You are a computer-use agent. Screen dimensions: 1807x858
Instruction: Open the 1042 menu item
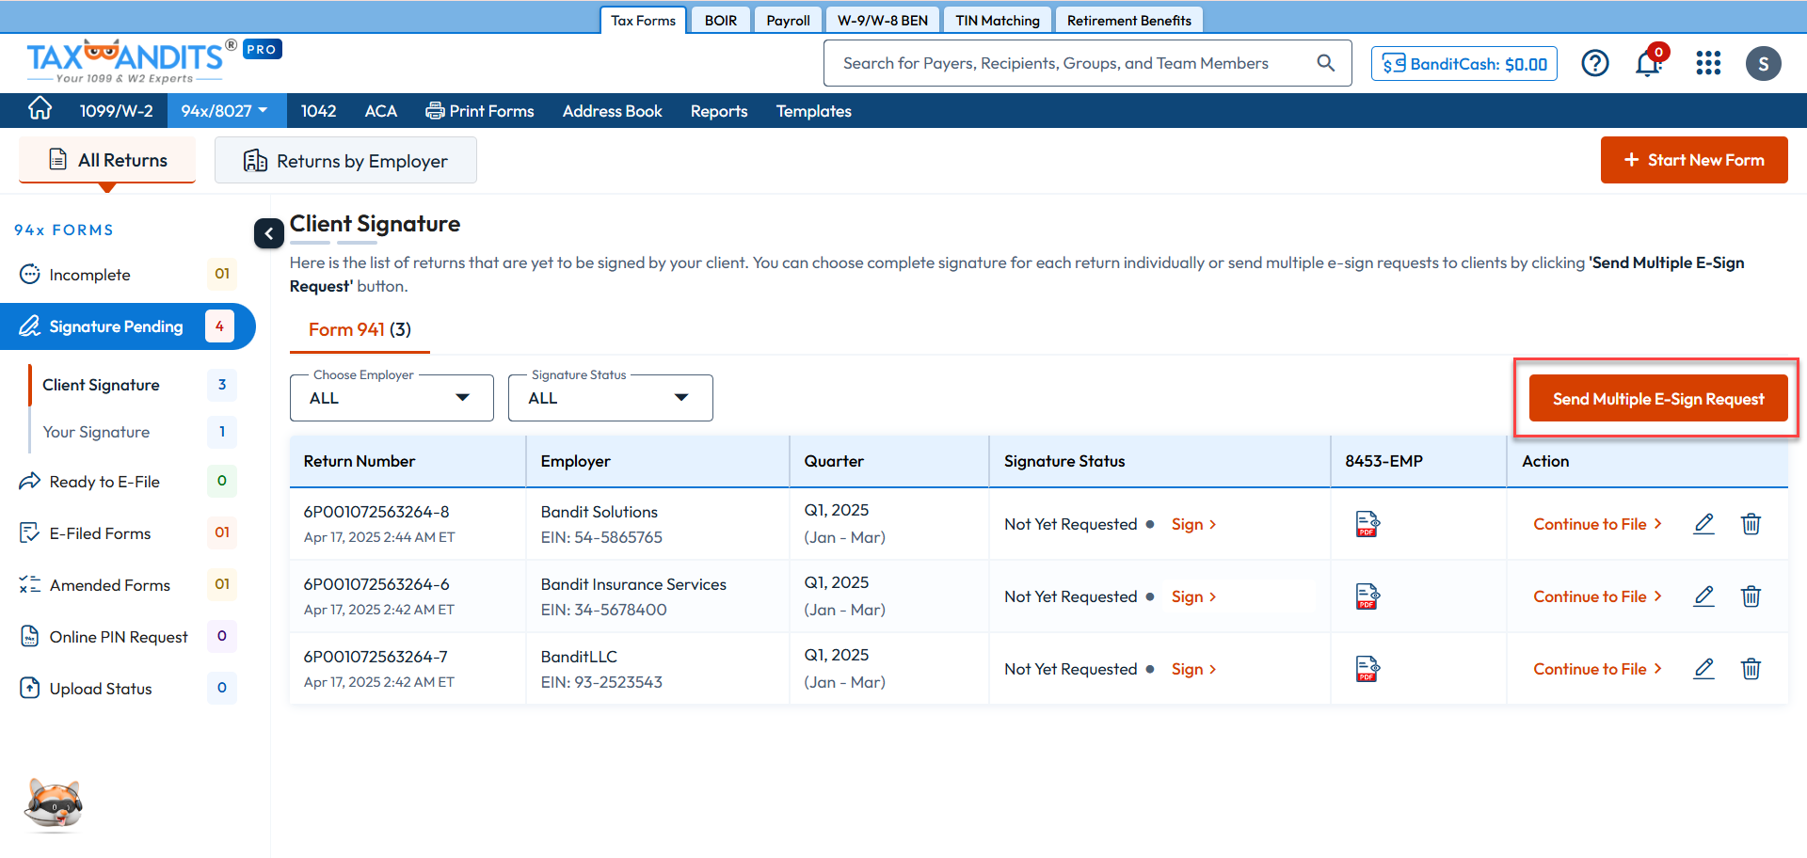[318, 111]
